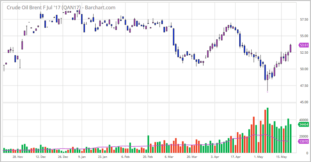The image size is (311, 162).
Task: Click the 55.00 price axis label
Action: tap(304, 36)
